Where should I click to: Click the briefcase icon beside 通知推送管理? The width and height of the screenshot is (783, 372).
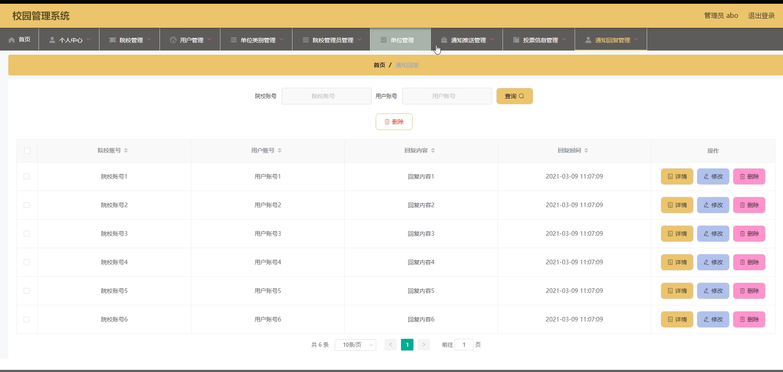click(444, 40)
